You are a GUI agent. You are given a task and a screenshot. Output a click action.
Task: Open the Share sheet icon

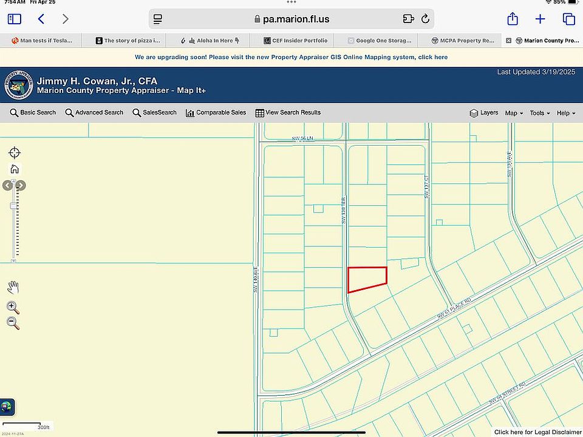coord(513,19)
